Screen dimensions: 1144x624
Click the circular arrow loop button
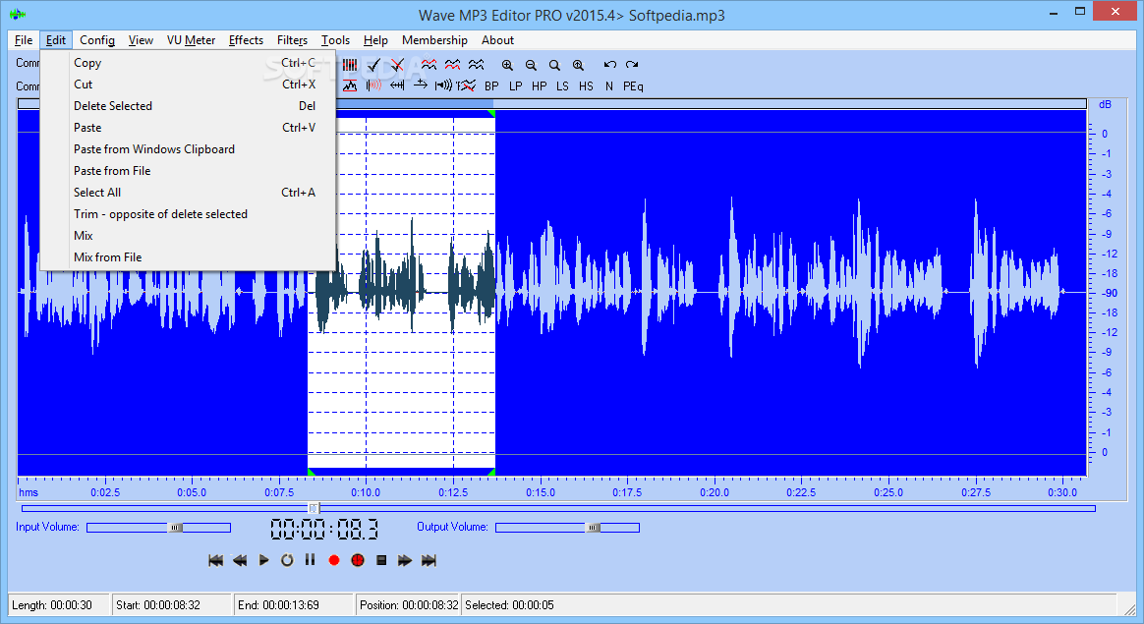point(287,560)
